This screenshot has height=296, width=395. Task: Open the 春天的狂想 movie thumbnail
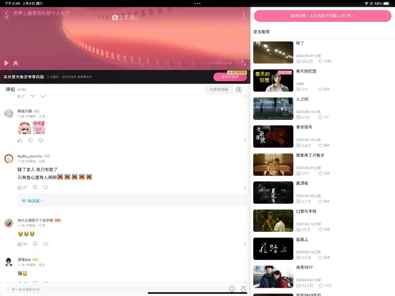[273, 81]
